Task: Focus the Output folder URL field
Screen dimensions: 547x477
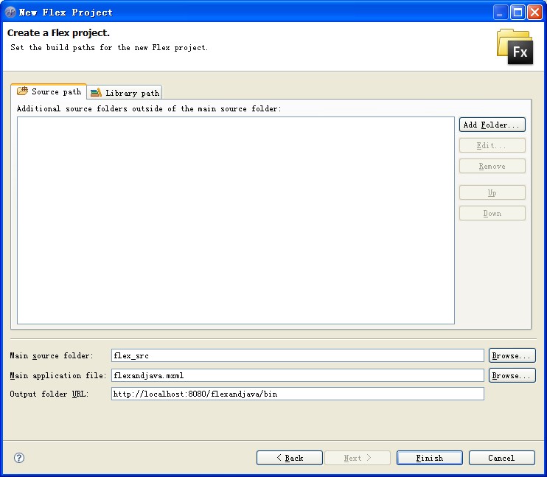Action: point(298,394)
